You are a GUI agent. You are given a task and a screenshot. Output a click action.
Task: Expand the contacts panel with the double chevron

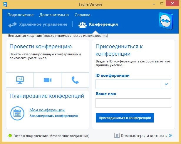coord(170,135)
